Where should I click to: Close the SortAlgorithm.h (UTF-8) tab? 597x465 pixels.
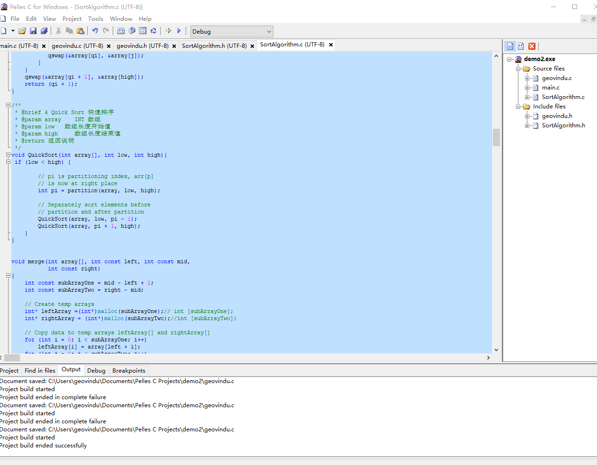point(253,46)
